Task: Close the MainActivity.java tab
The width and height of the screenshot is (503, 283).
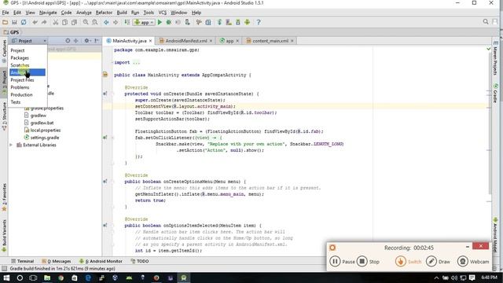Action: tap(150, 41)
